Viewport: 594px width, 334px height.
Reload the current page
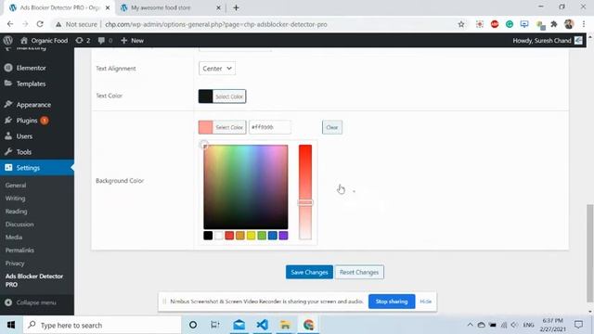coord(40,24)
